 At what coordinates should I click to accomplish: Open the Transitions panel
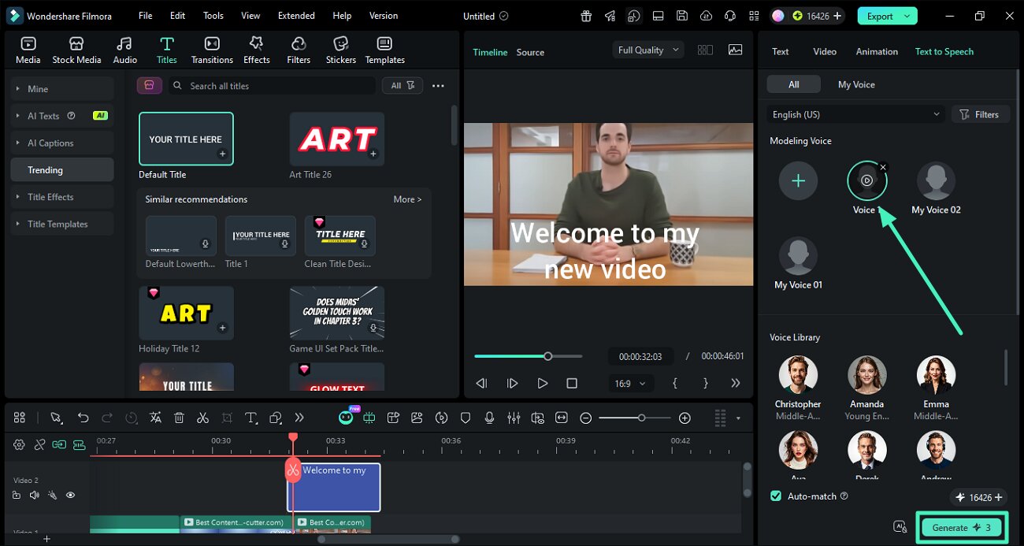click(212, 50)
